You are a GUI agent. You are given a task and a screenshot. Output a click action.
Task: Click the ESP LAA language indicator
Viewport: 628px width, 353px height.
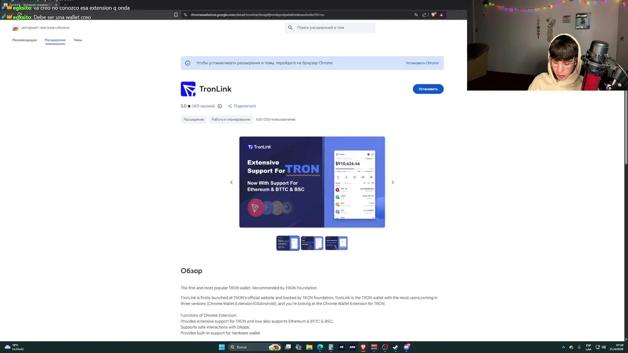point(588,347)
